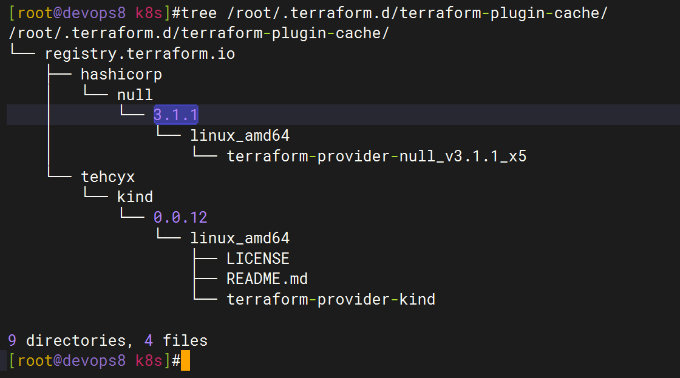Click the k8s directory label in top prompt
This screenshot has width=680, height=378.
click(149, 13)
